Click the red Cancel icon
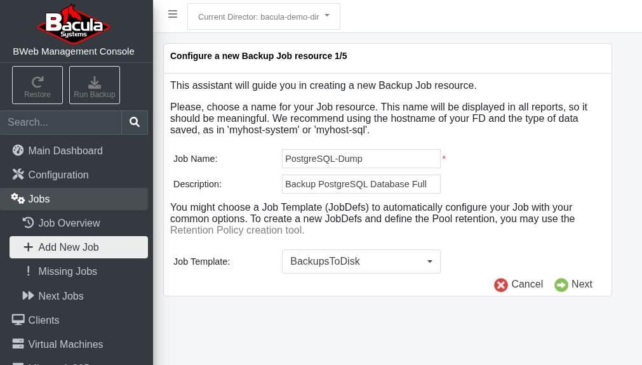Screen dimensions: 642x365 pyautogui.click(x=501, y=285)
